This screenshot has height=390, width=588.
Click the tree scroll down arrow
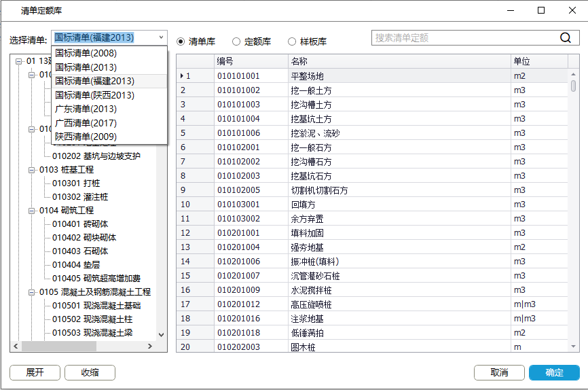click(x=161, y=335)
